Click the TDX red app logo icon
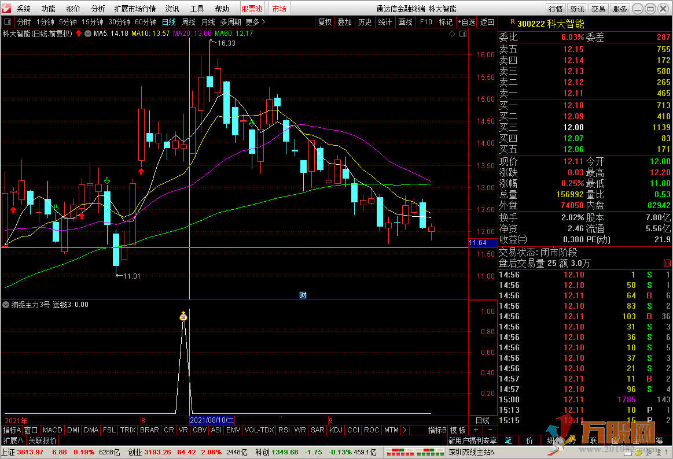 click(6, 8)
